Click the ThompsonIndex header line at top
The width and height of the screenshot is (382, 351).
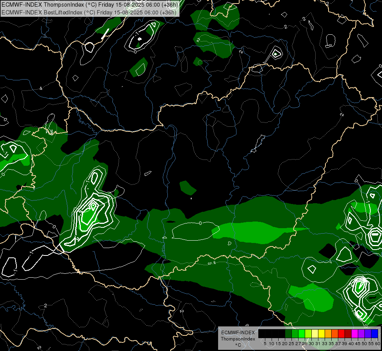point(90,5)
